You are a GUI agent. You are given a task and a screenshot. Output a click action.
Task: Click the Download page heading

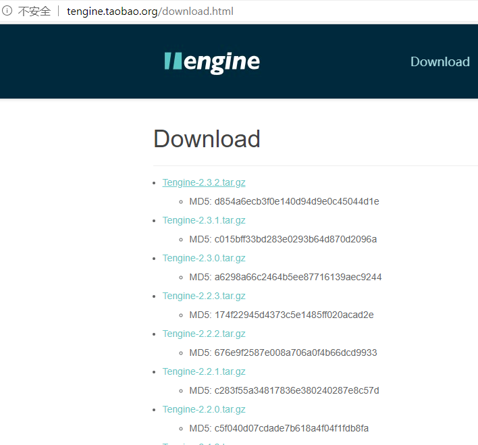(207, 139)
